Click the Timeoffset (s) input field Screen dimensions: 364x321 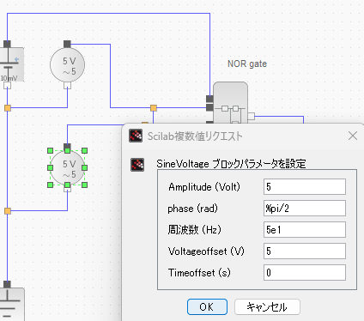click(305, 273)
